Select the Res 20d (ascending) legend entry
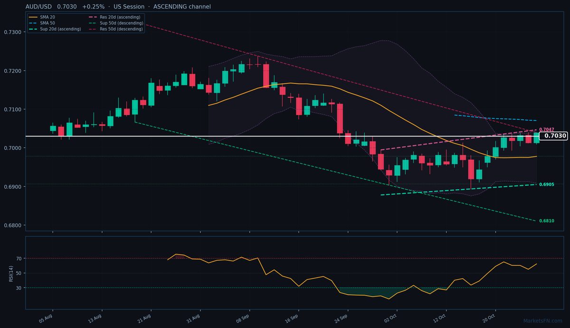Image resolution: width=570 pixels, height=328 pixels. tap(114, 17)
